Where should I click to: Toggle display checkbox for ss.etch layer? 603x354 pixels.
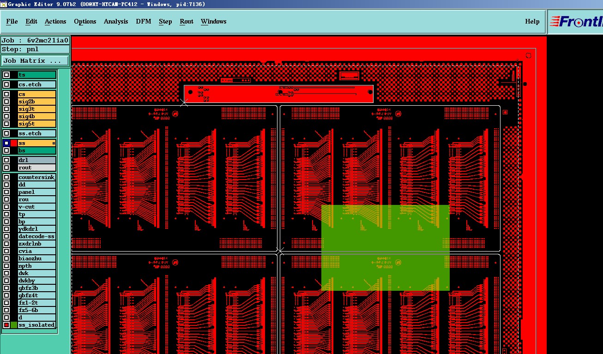click(x=6, y=133)
